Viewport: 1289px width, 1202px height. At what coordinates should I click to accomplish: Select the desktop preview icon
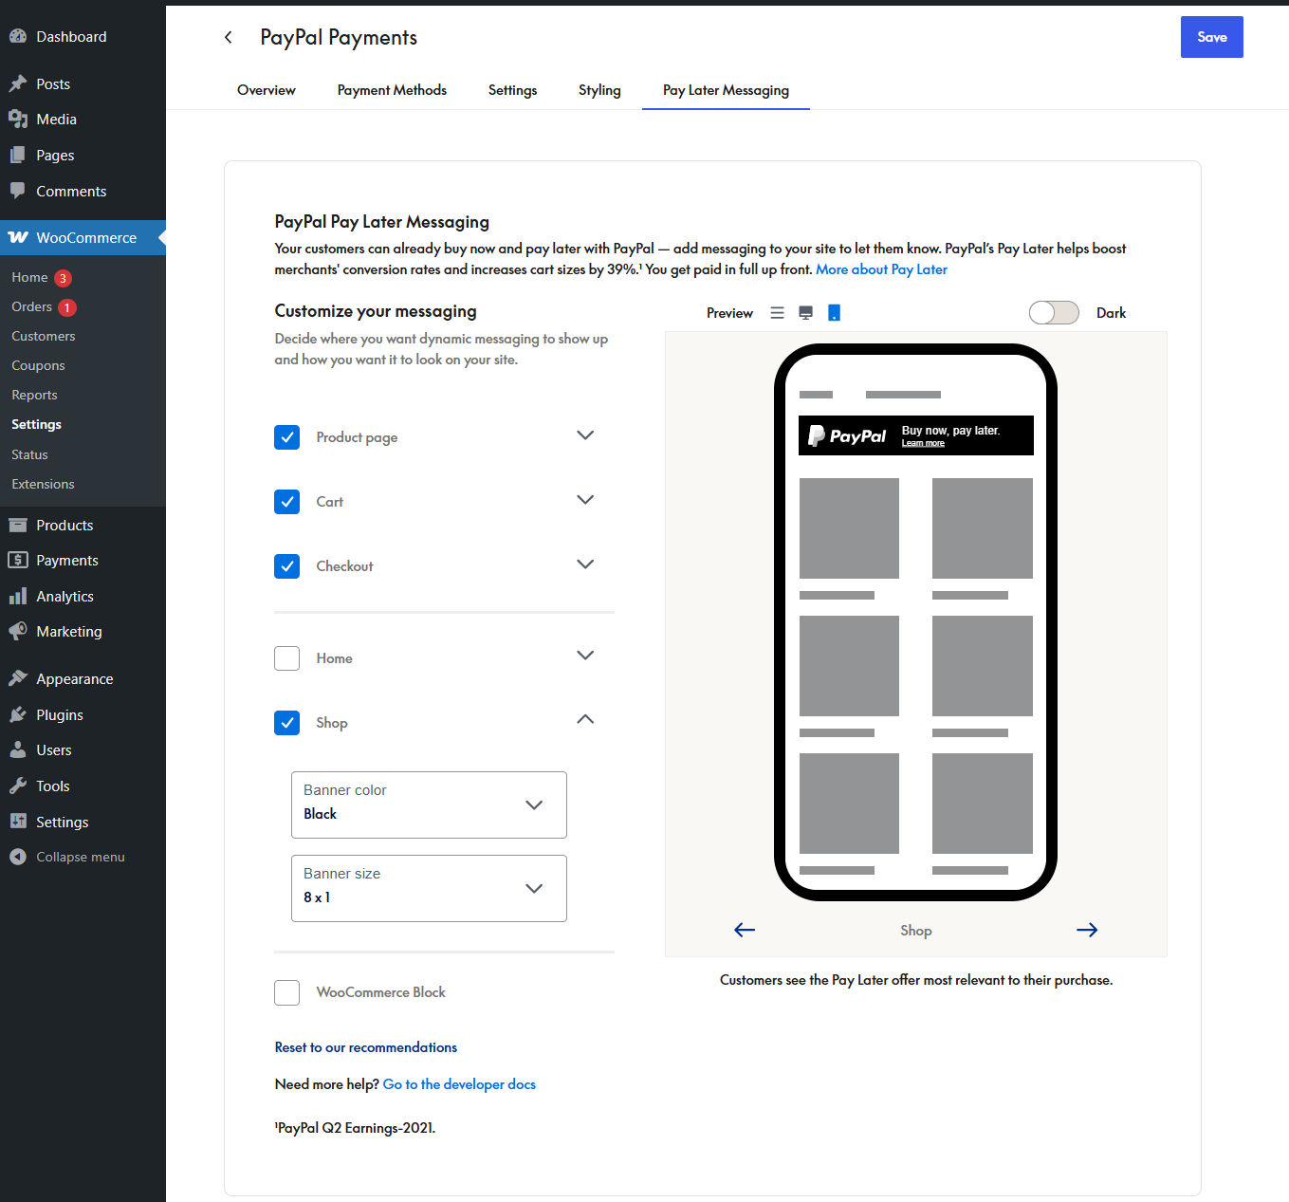tap(805, 312)
